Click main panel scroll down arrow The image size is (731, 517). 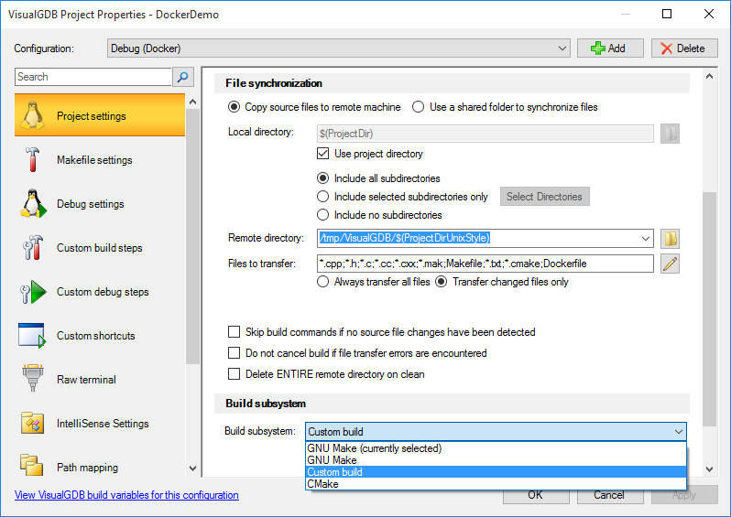709,469
